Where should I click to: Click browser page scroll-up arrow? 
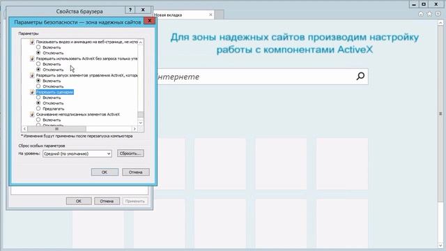(x=440, y=22)
